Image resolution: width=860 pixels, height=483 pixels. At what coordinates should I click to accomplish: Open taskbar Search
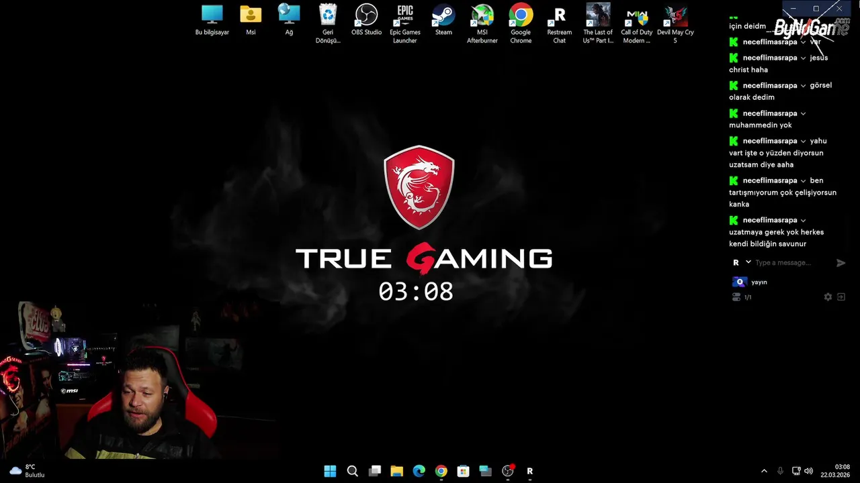tap(352, 471)
